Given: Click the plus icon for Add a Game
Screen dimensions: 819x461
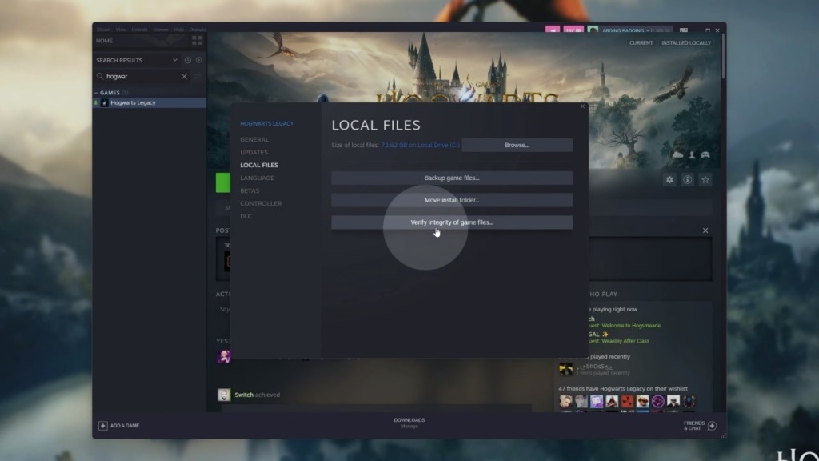Looking at the screenshot, I should [103, 426].
